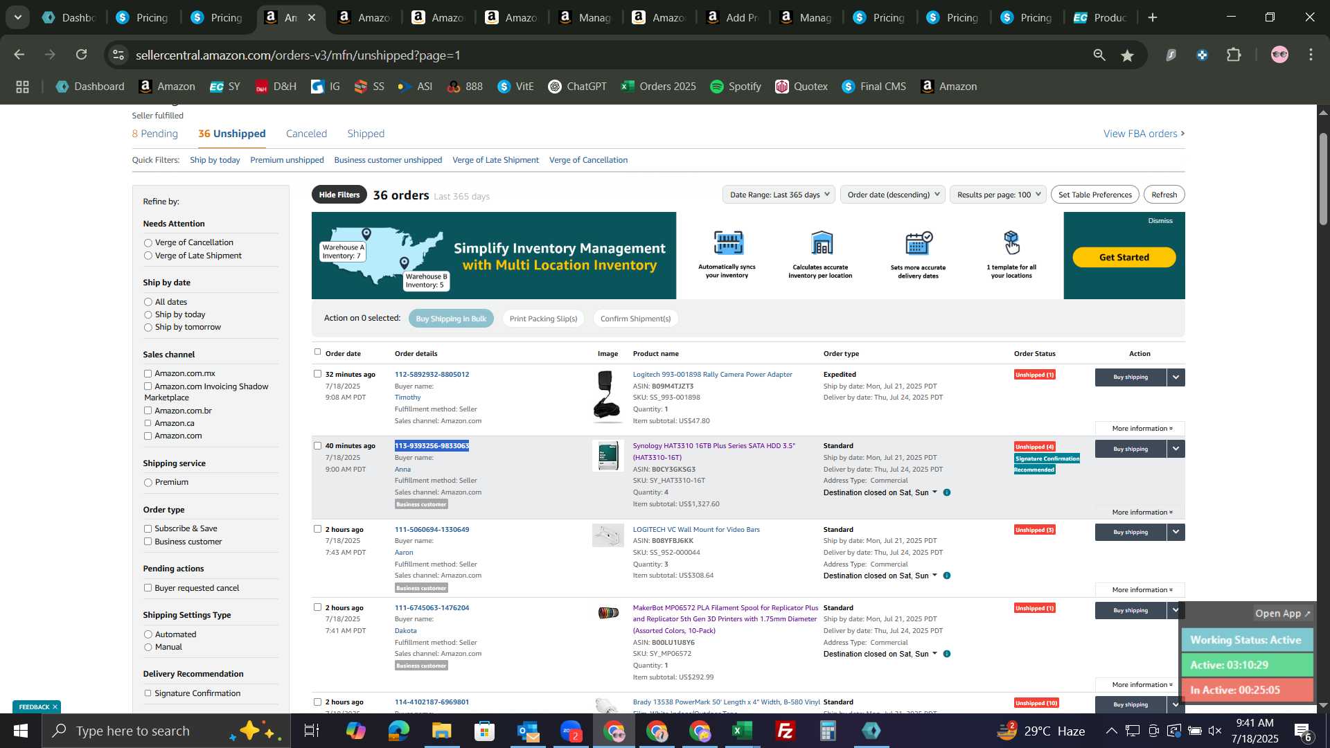Open the Quotex bookmark
The height and width of the screenshot is (748, 1330).
click(801, 87)
